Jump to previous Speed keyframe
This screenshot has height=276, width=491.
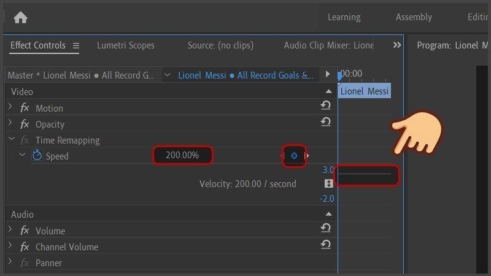coord(282,156)
